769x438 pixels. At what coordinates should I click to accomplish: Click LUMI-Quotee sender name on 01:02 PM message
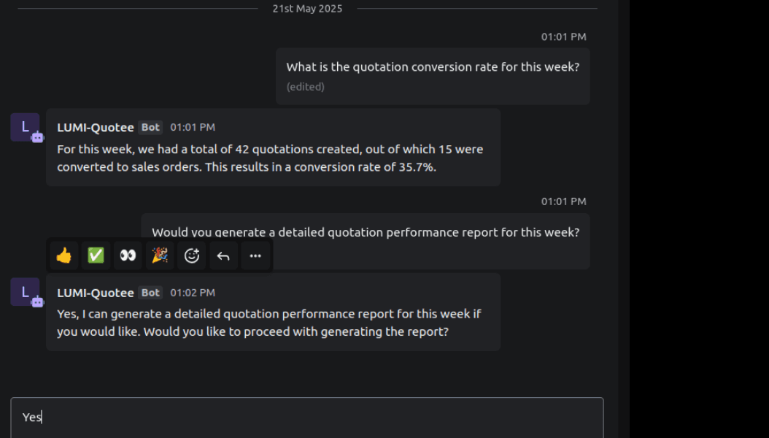pyautogui.click(x=96, y=293)
